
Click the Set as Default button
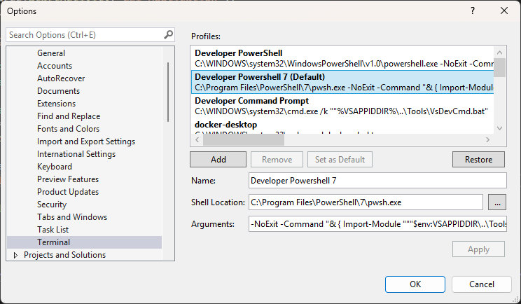[x=340, y=160]
